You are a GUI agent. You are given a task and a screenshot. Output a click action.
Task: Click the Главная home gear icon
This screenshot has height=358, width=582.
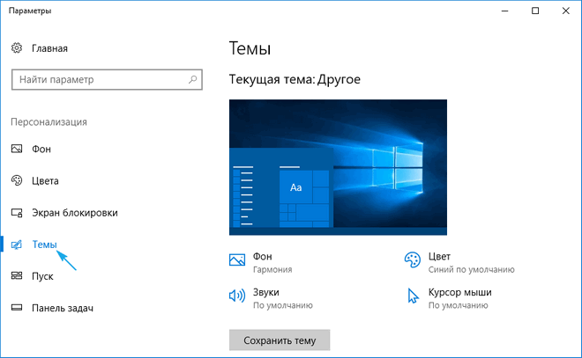pos(17,48)
